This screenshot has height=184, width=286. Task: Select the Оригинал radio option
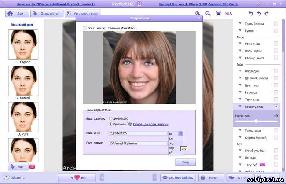110,124
